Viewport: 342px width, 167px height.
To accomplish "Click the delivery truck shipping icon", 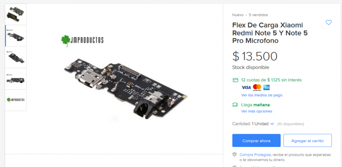I will pyautogui.click(x=235, y=105).
